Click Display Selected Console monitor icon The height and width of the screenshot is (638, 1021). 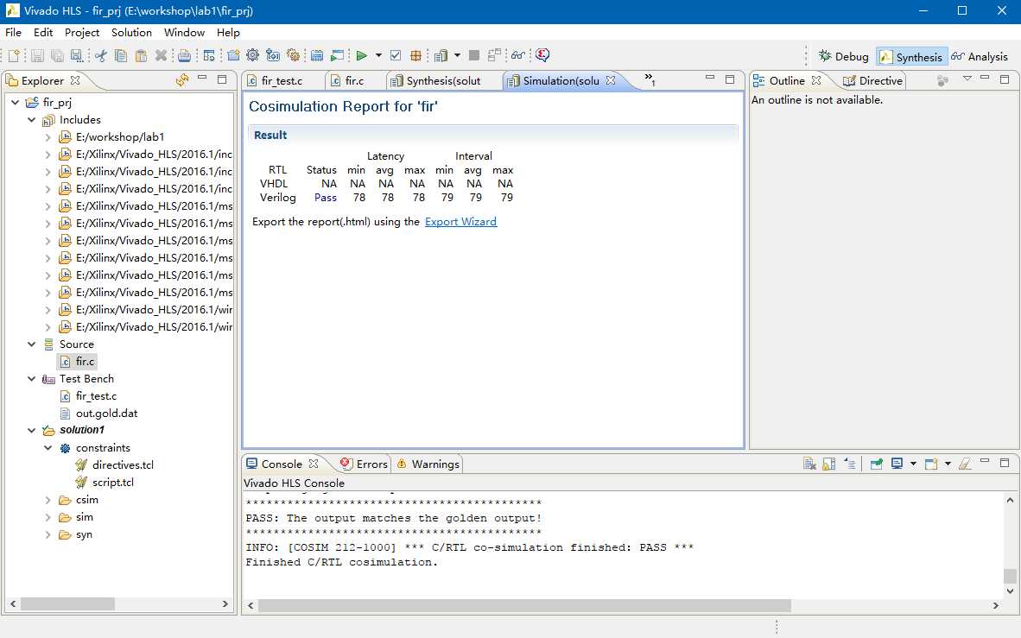click(x=897, y=464)
